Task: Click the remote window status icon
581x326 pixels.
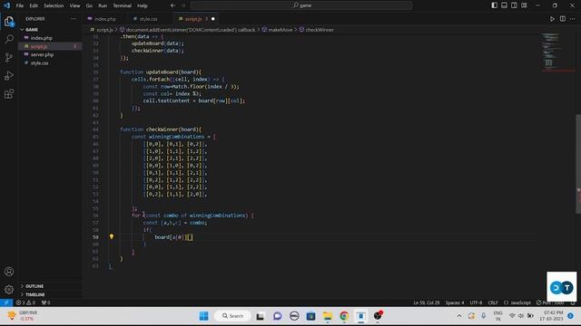Action: point(6,302)
